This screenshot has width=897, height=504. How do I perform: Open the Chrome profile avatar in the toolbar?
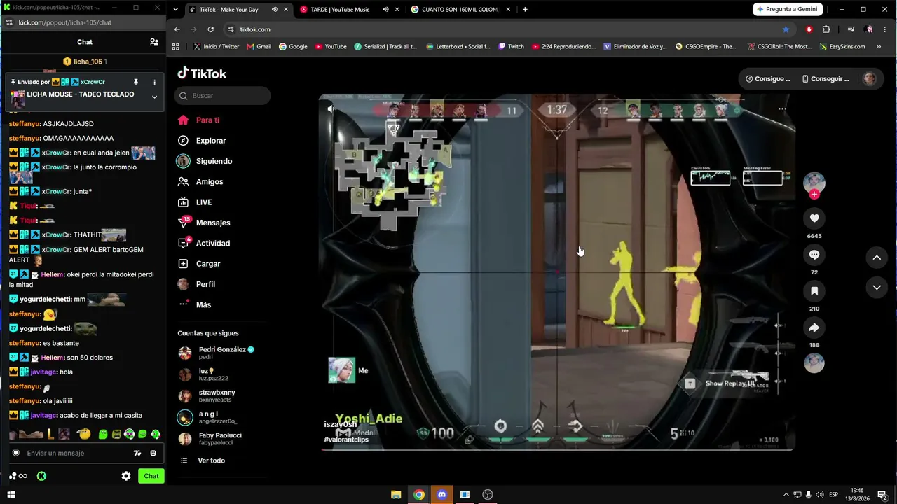tap(869, 29)
